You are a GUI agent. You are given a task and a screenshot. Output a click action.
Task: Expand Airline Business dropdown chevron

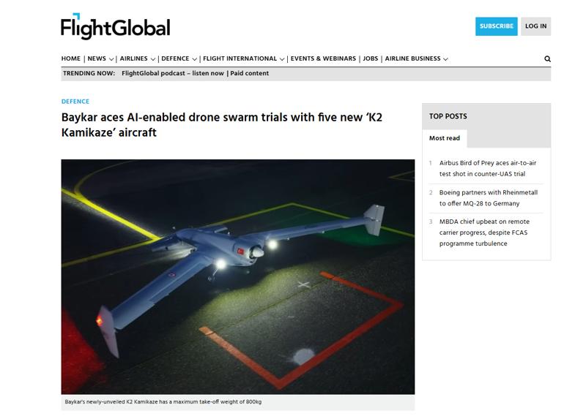tap(445, 59)
